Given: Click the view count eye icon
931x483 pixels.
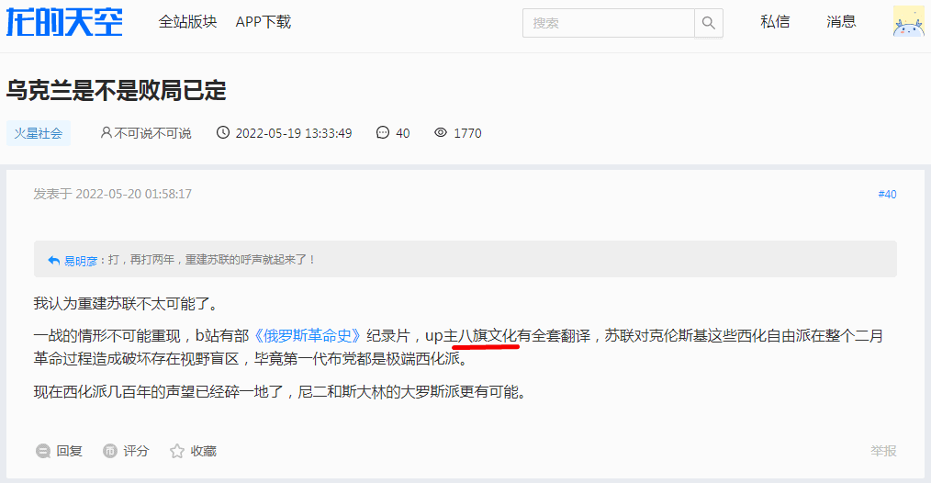Looking at the screenshot, I should 441,132.
